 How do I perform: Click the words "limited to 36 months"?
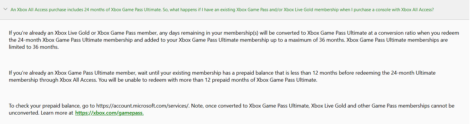33,47
